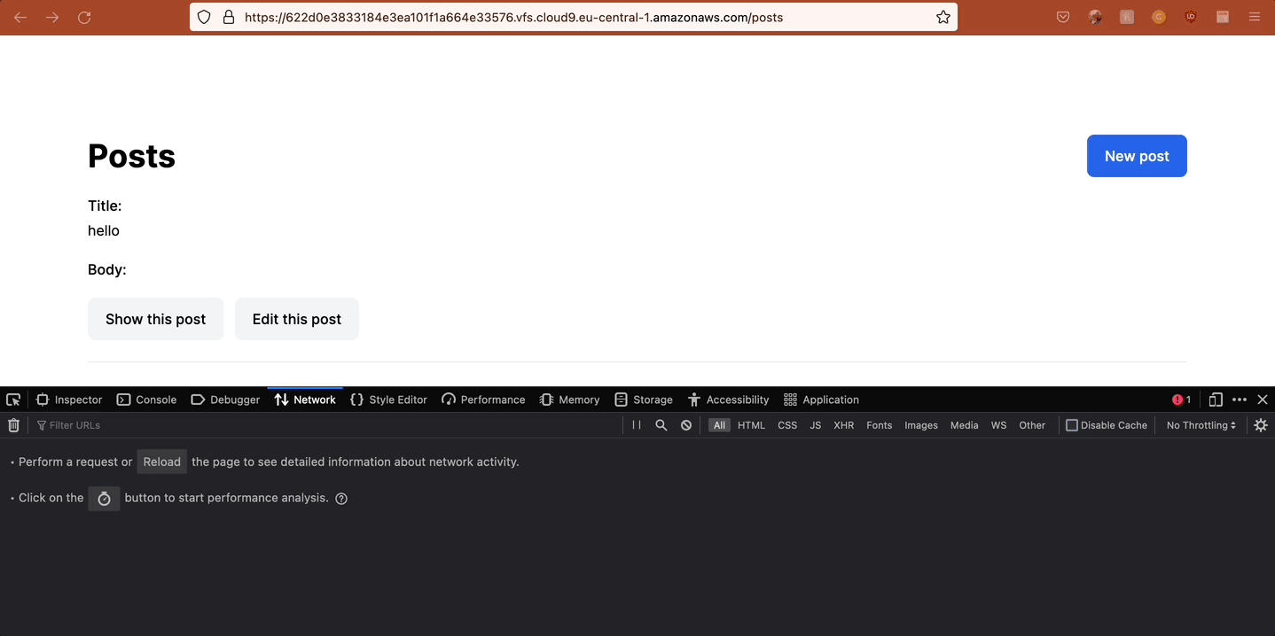Click Edit this post button
This screenshot has width=1275, height=636.
[x=297, y=319]
